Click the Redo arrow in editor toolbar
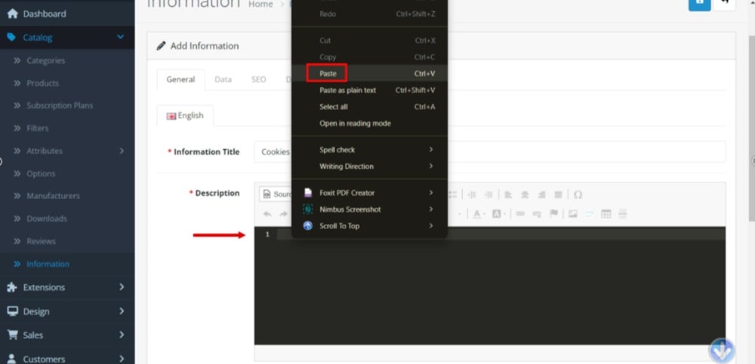Image resolution: width=755 pixels, height=364 pixels. click(284, 214)
